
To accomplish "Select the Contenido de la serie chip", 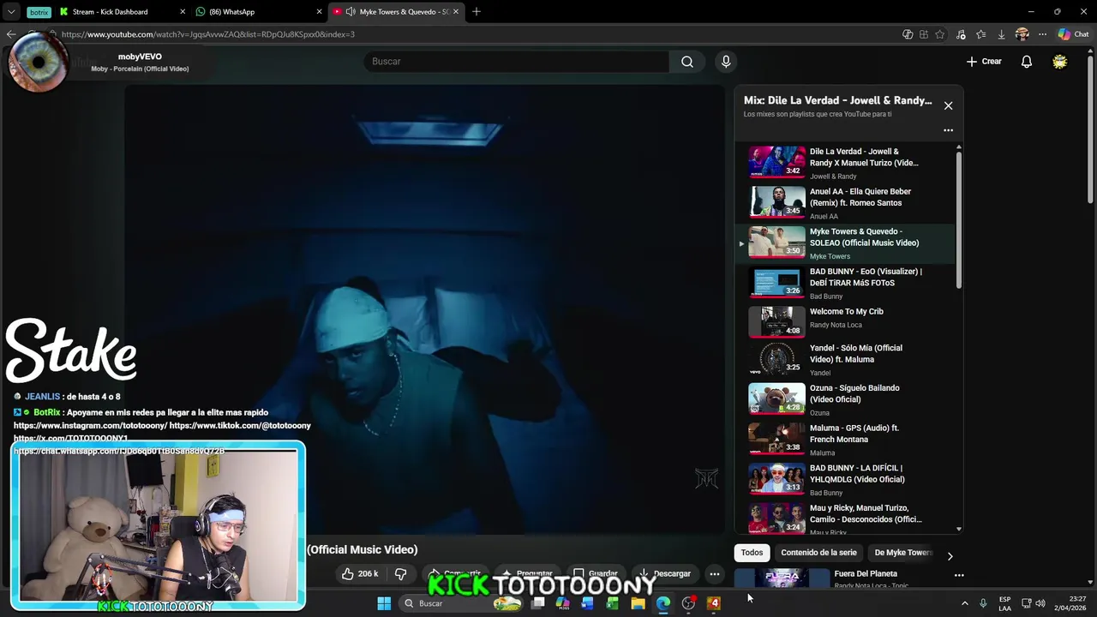I will pos(818,553).
